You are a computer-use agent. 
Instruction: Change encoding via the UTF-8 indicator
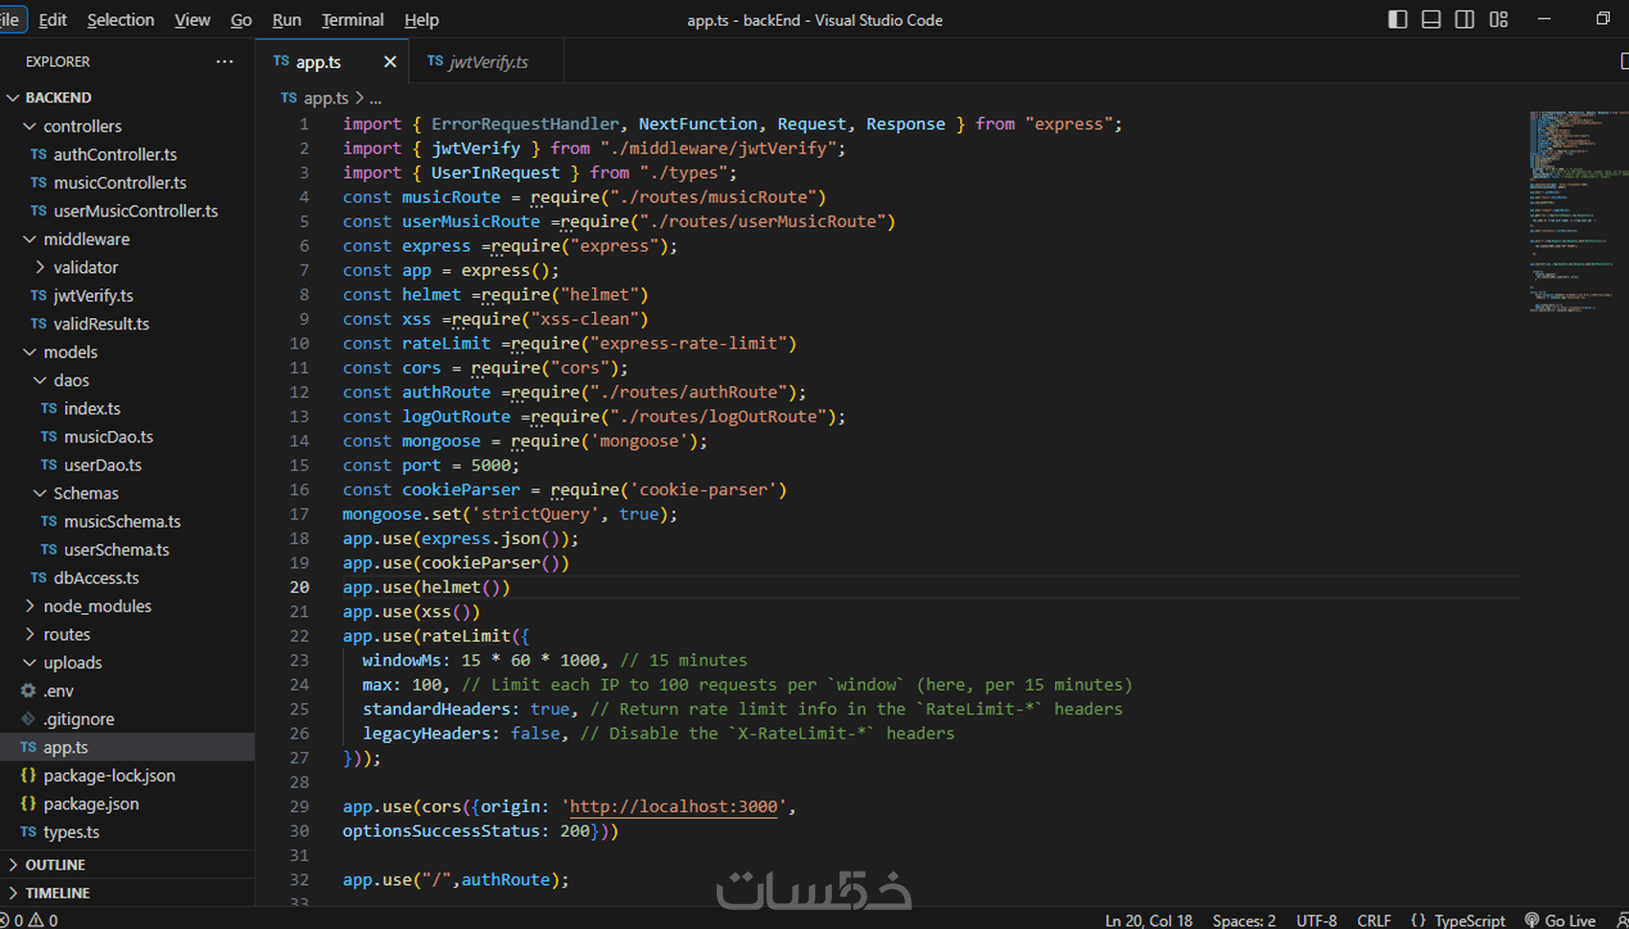coord(1317,920)
